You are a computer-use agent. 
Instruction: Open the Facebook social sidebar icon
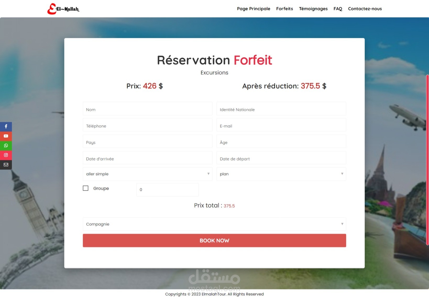pos(6,127)
